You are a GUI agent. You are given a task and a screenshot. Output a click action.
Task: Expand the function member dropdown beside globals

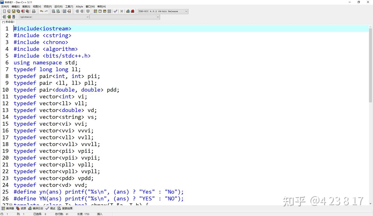point(157,17)
